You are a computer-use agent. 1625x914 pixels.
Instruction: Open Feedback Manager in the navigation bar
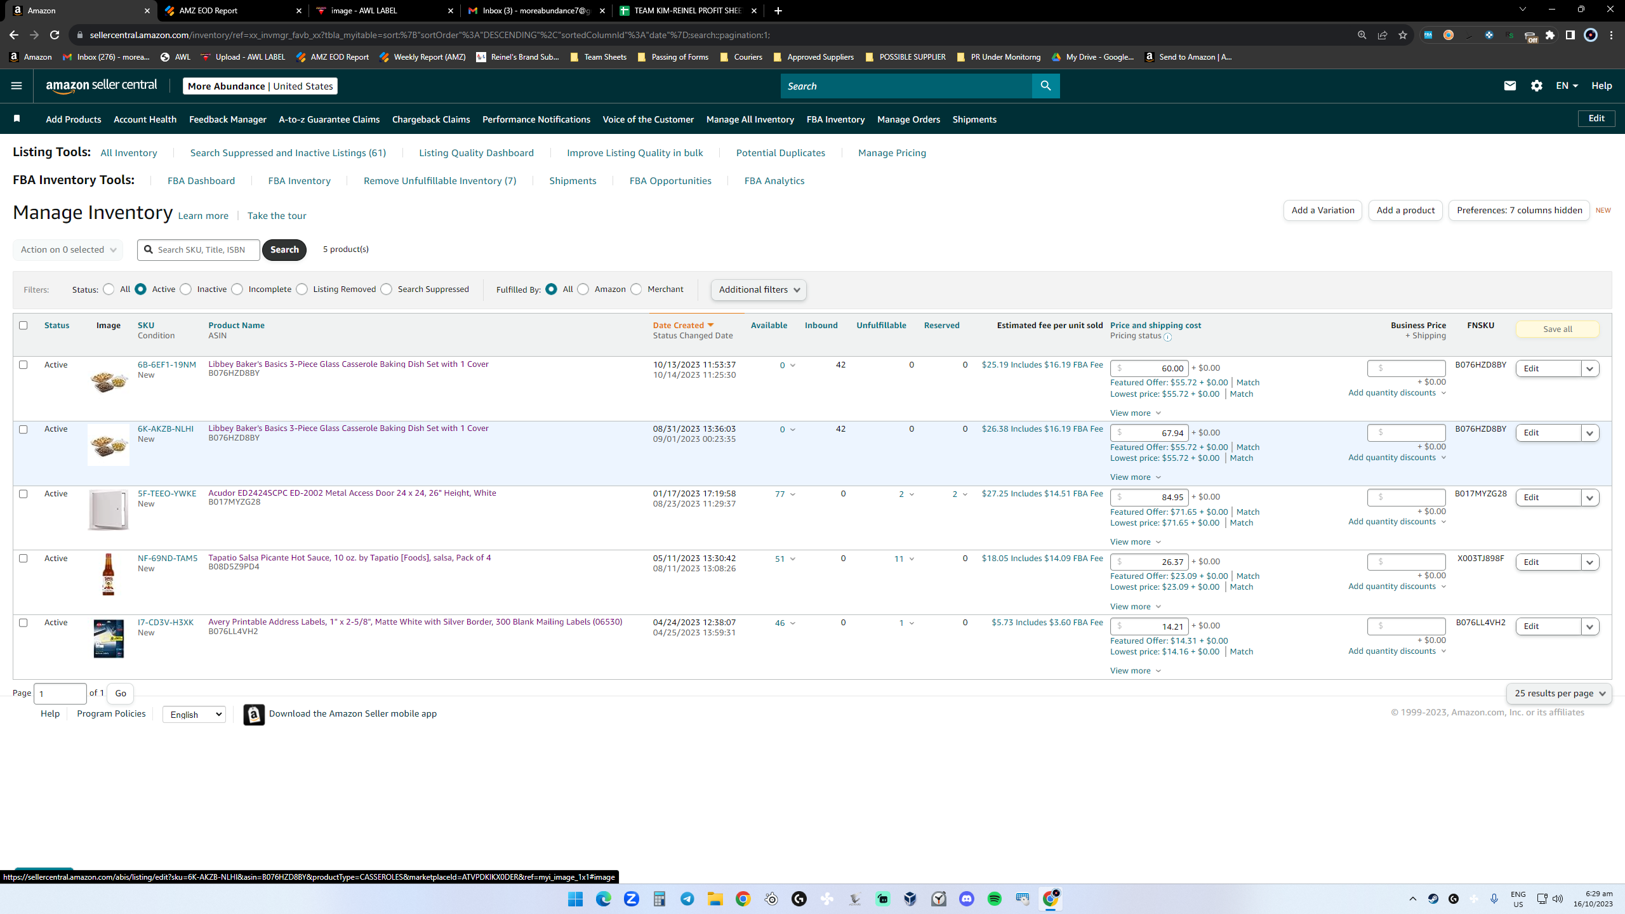tap(228, 119)
